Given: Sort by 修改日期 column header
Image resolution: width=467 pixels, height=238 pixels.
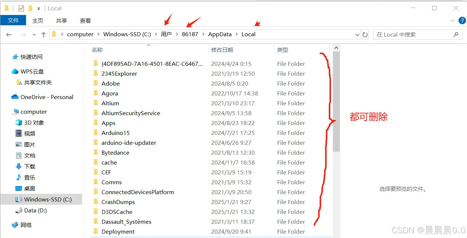Looking at the screenshot, I should click(x=222, y=50).
